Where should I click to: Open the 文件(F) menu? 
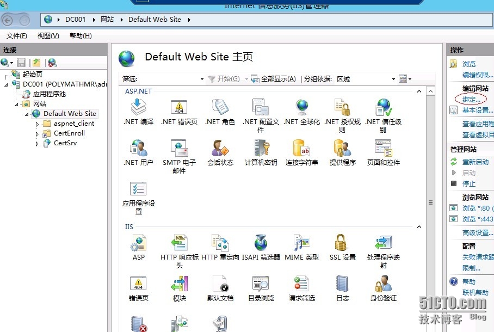[x=17, y=36]
